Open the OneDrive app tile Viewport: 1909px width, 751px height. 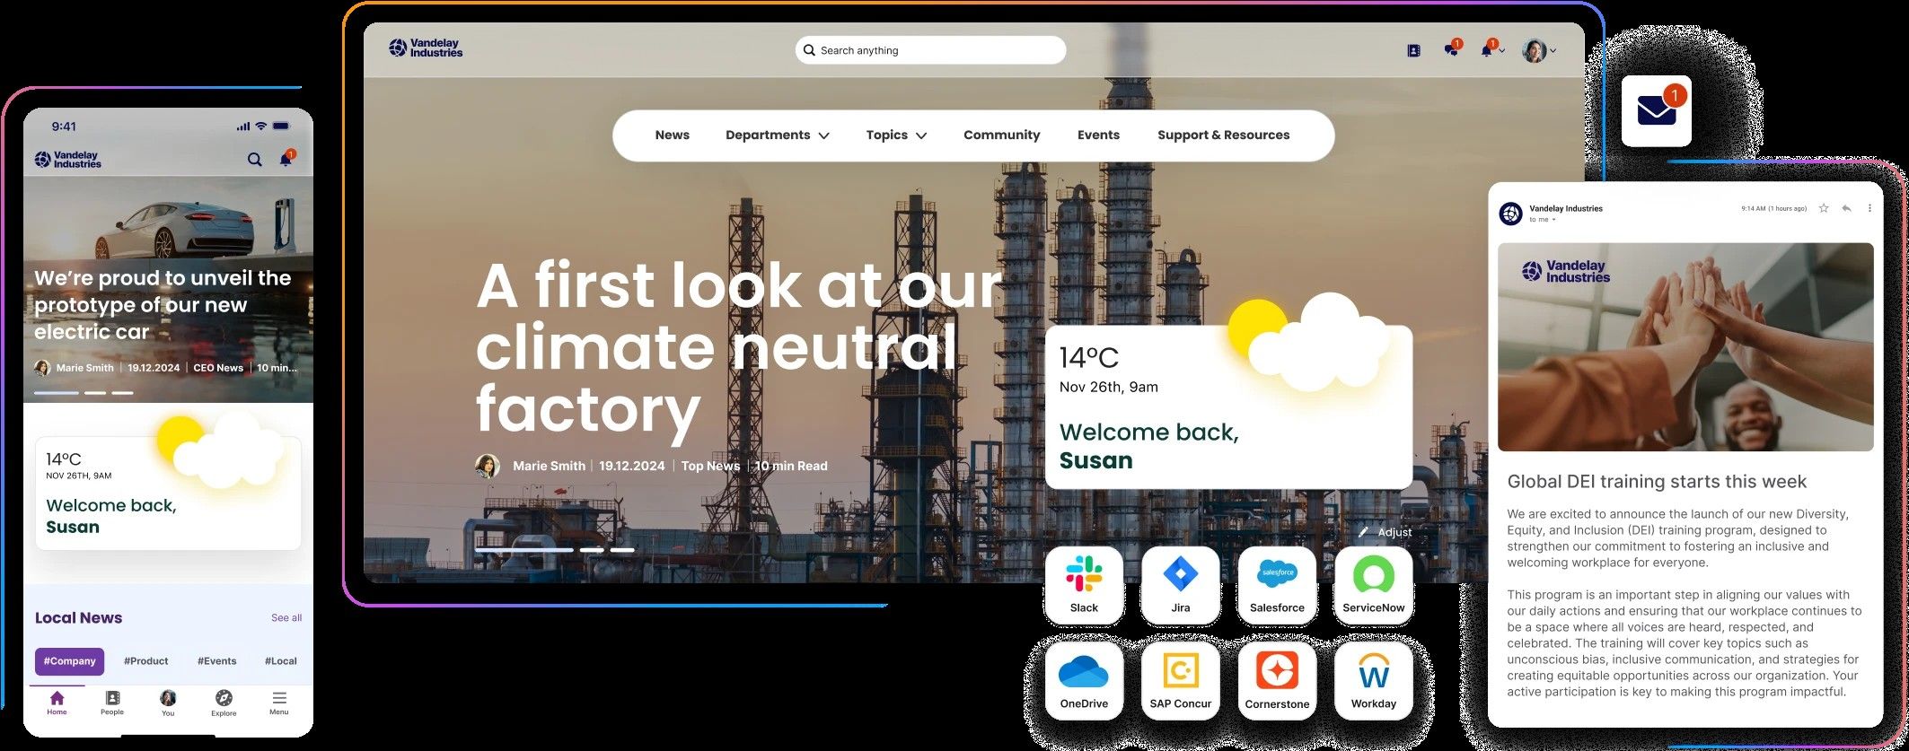coord(1084,681)
